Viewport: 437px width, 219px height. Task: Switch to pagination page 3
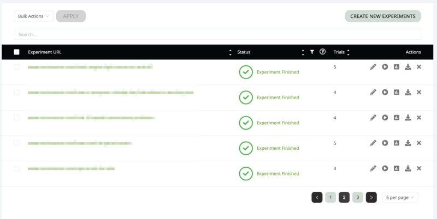click(x=357, y=197)
